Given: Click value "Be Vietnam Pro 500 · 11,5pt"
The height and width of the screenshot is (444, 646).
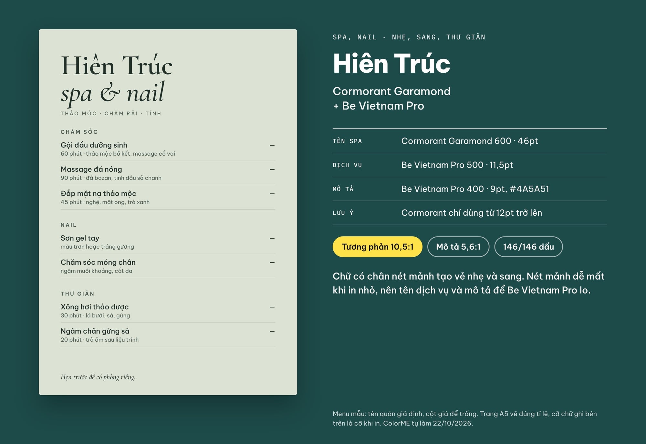Looking at the screenshot, I should pos(457,165).
